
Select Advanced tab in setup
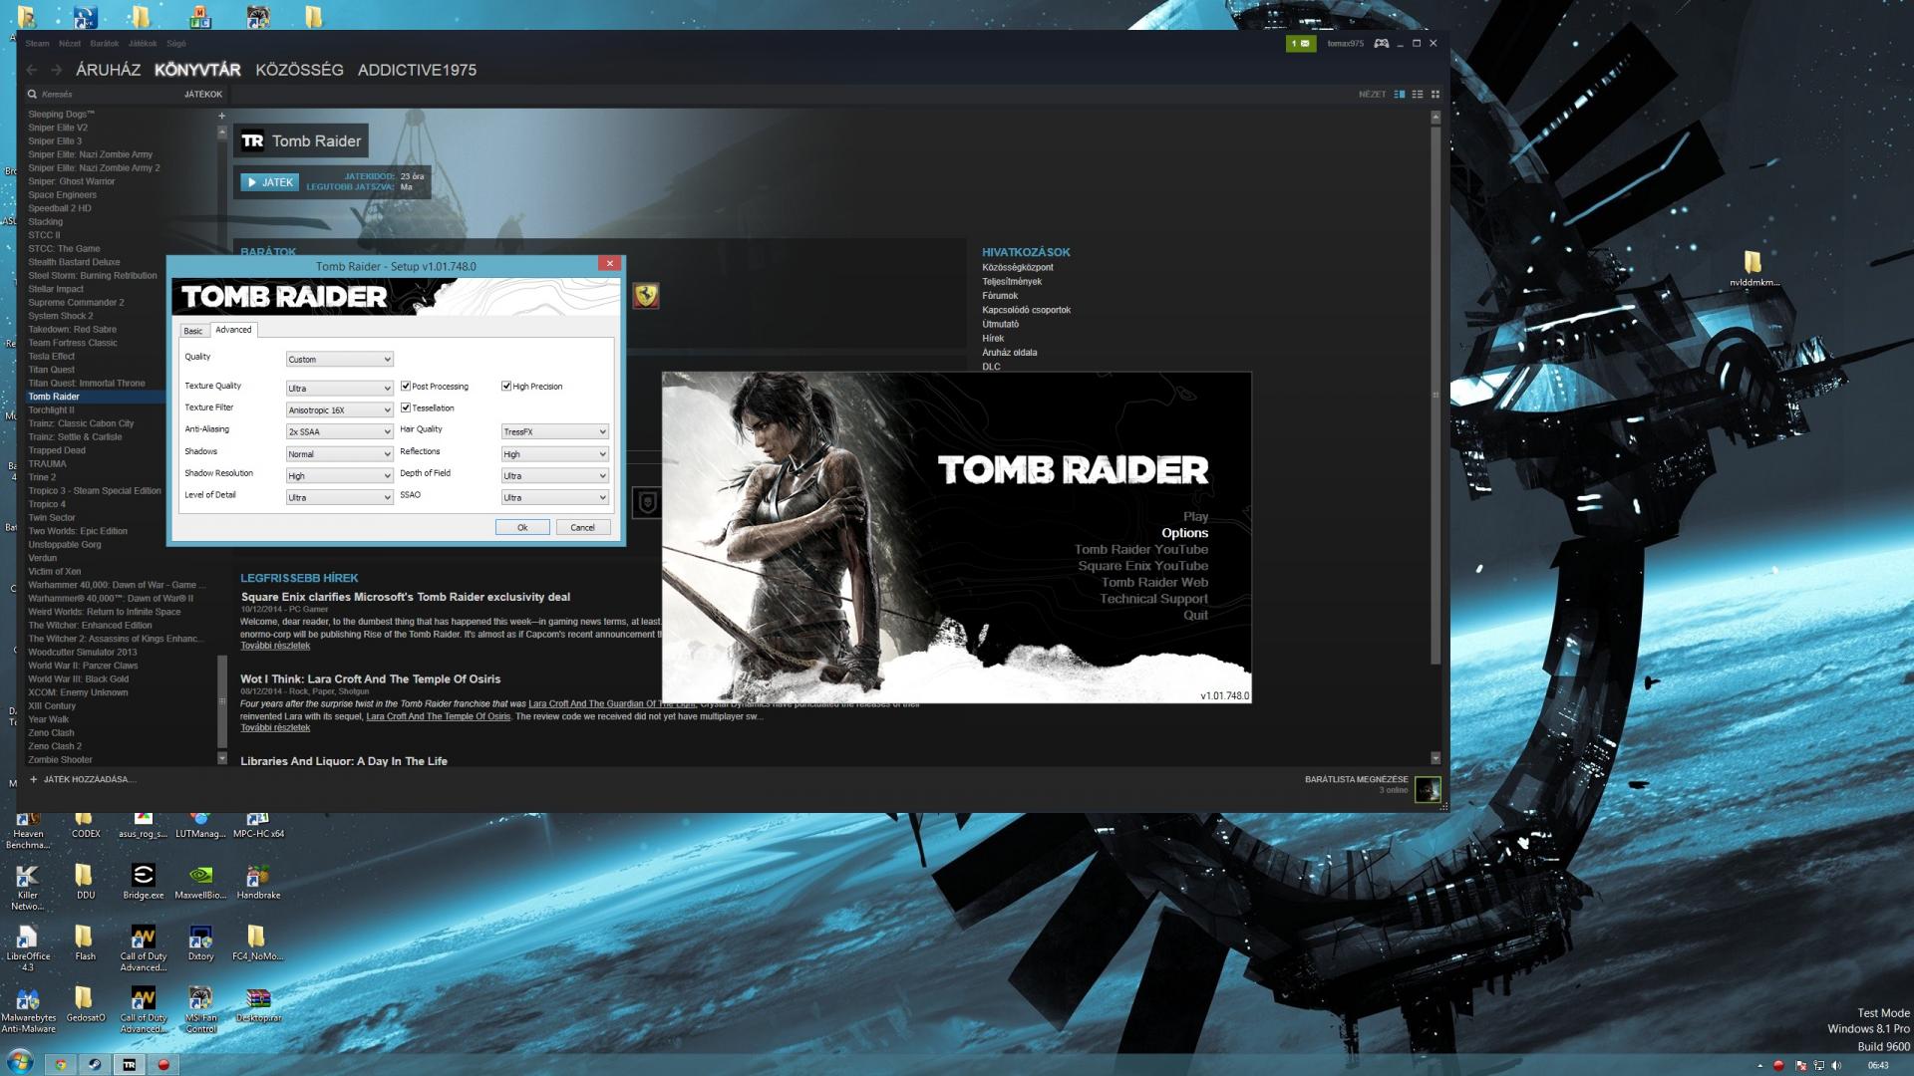233,330
